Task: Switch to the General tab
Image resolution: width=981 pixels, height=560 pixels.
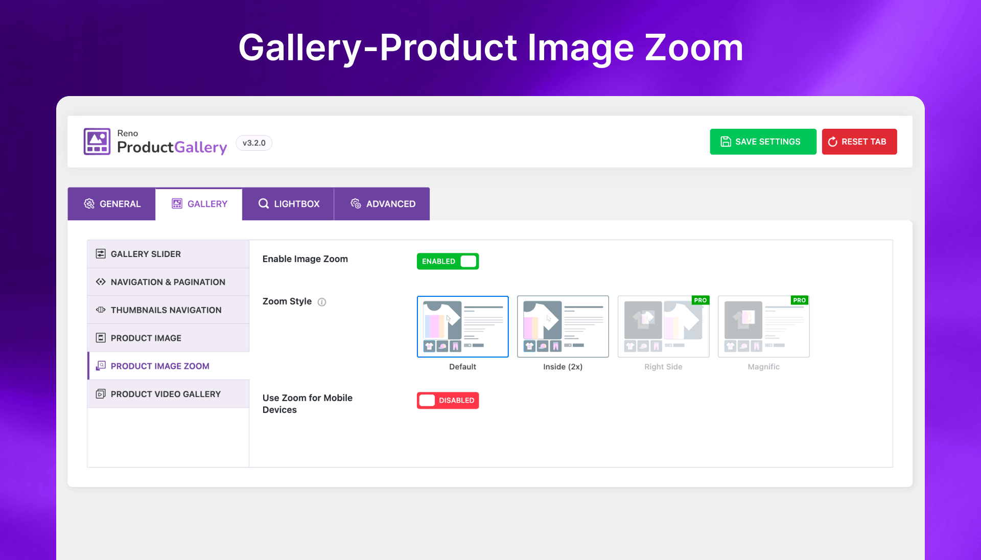Action: pyautogui.click(x=111, y=204)
